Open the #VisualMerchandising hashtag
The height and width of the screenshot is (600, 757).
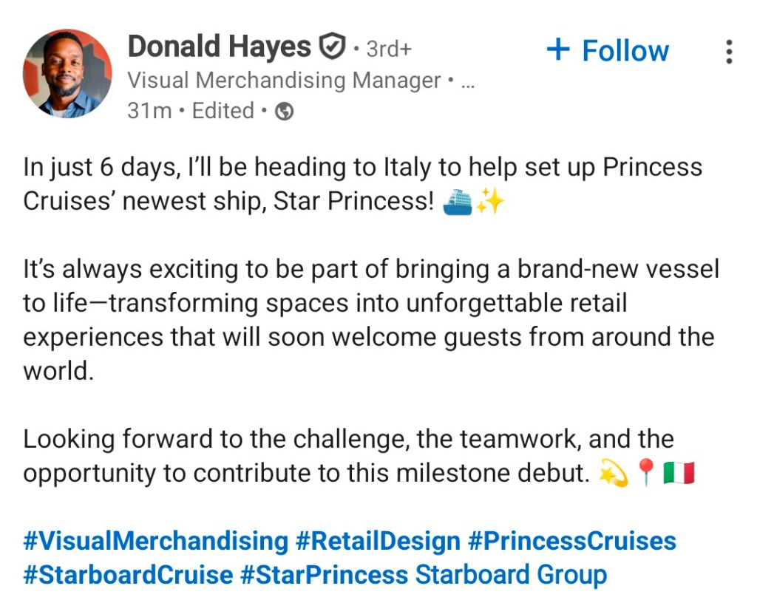click(155, 541)
